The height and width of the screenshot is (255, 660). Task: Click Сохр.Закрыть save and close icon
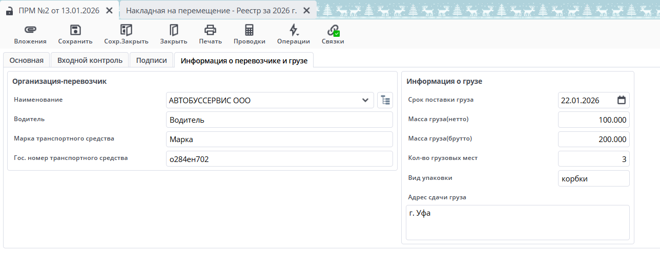click(x=126, y=30)
